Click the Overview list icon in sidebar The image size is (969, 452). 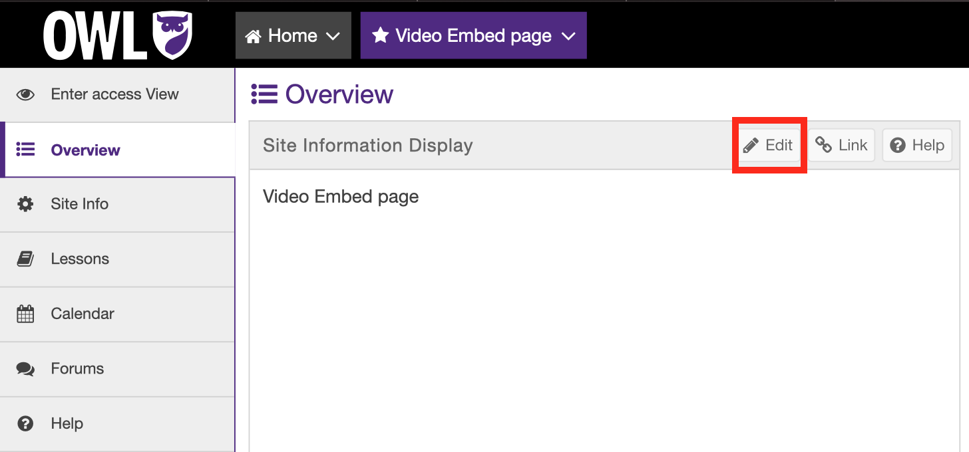[x=25, y=150]
